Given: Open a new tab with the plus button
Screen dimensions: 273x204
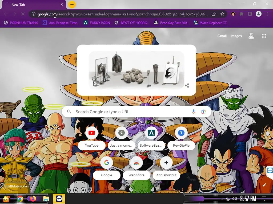Looking at the screenshot, I should tap(72, 5).
